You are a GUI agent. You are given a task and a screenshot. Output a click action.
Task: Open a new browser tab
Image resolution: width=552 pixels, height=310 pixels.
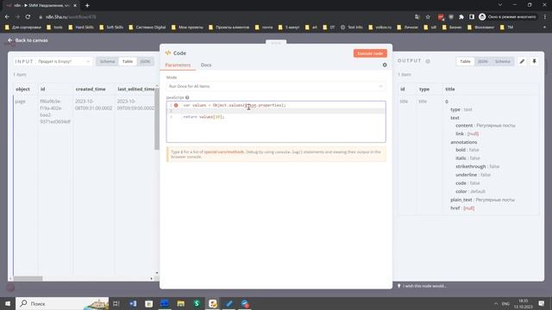click(x=87, y=5)
